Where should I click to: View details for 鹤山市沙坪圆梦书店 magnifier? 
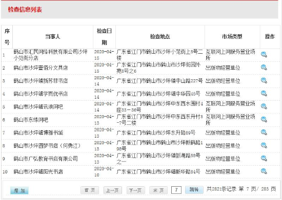pos(264,145)
